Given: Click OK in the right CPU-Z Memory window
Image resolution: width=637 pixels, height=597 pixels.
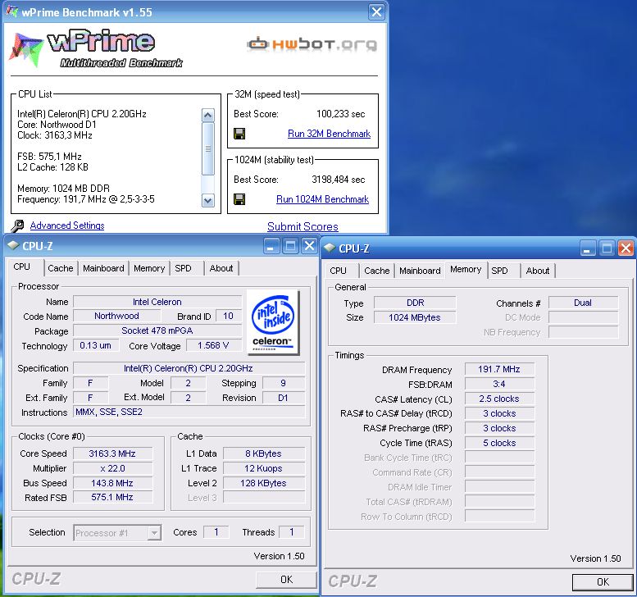Looking at the screenshot, I should click(x=603, y=582).
